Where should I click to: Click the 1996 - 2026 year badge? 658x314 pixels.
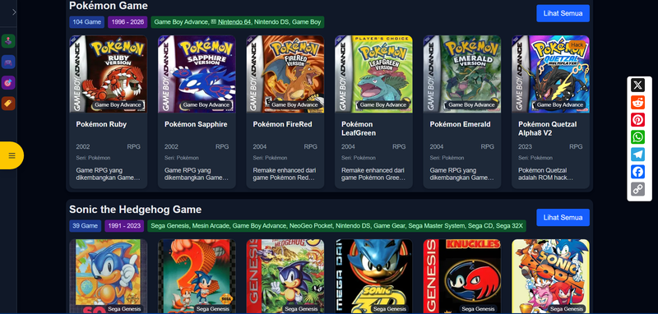(127, 22)
